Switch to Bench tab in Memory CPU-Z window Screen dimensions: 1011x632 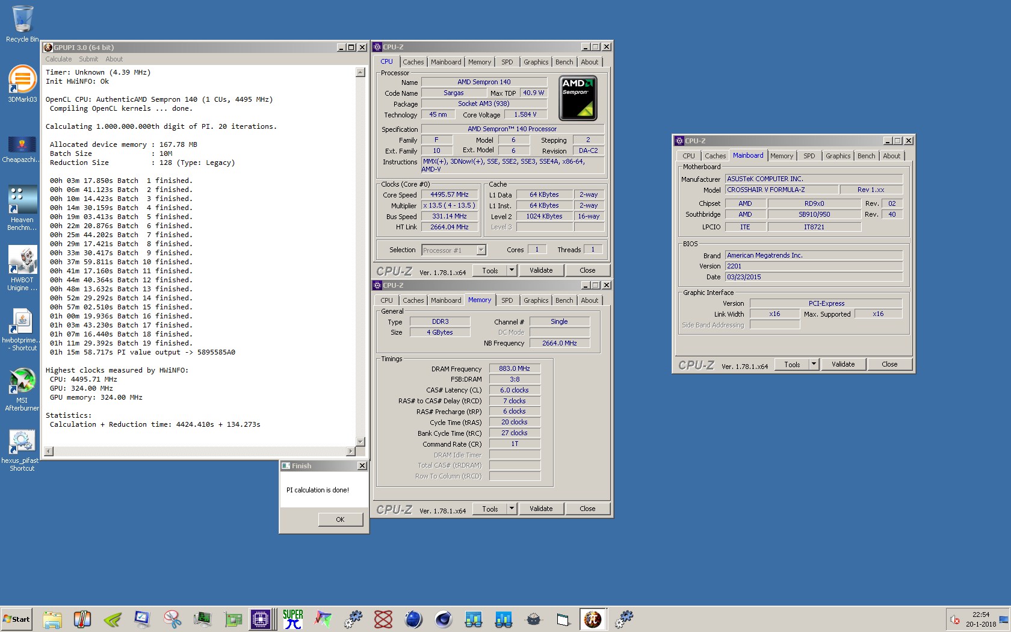pyautogui.click(x=564, y=300)
